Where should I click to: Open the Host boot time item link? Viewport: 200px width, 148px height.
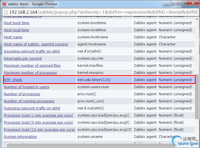pyautogui.click(x=16, y=23)
